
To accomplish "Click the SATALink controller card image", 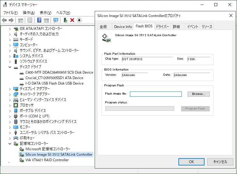I will 107,38.
